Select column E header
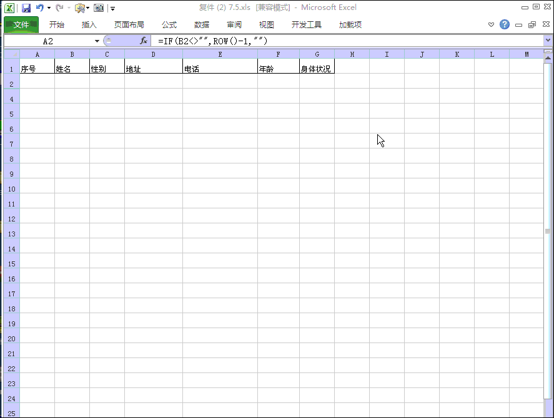The width and height of the screenshot is (554, 418). click(x=220, y=54)
